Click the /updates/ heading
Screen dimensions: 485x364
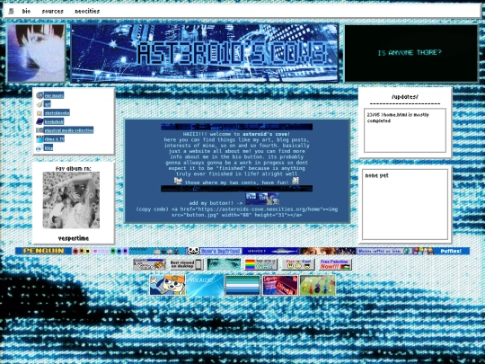tap(405, 97)
